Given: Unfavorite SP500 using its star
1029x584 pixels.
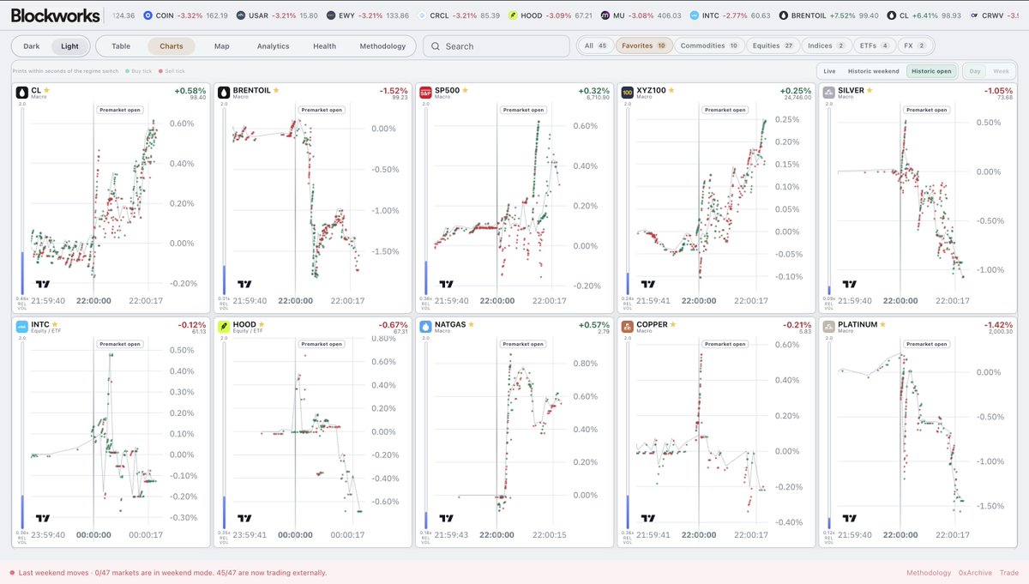Looking at the screenshot, I should coord(464,89).
